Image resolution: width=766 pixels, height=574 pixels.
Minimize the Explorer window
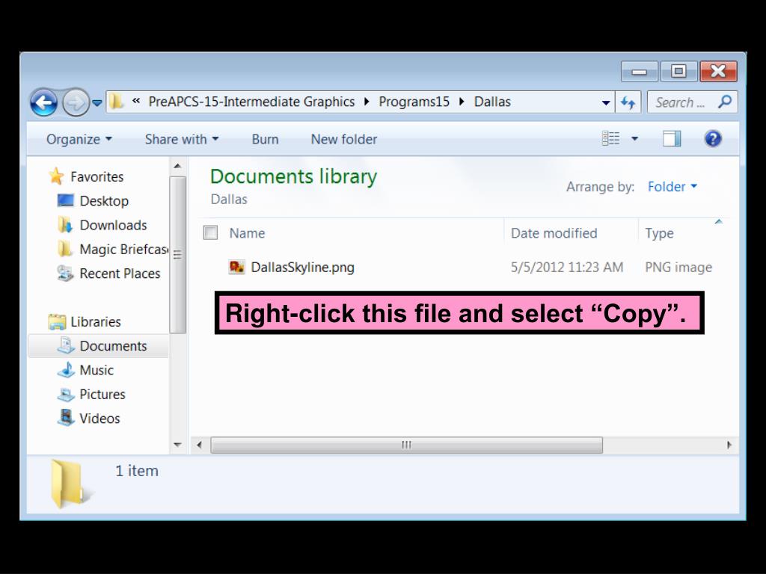click(639, 72)
